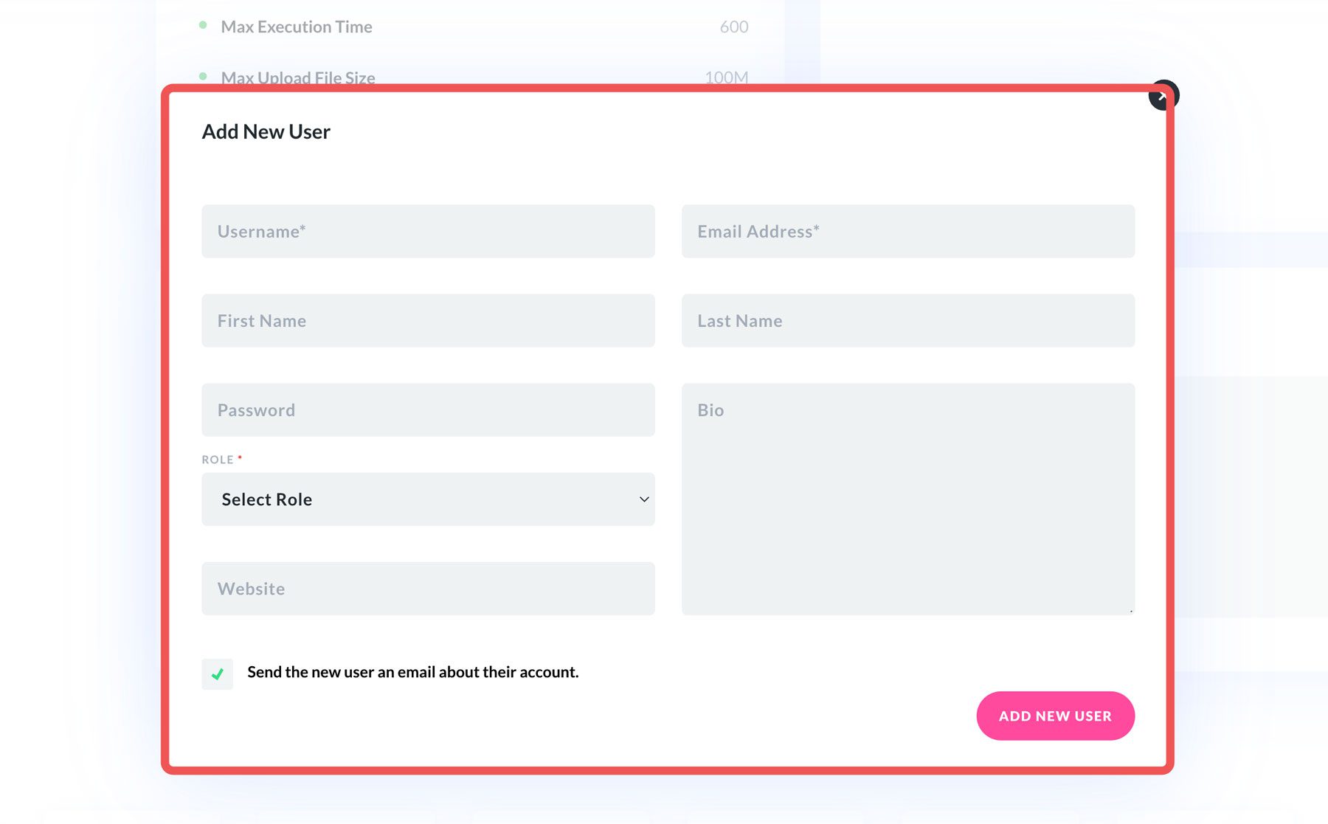Click into the Username field
1328x824 pixels.
point(428,231)
